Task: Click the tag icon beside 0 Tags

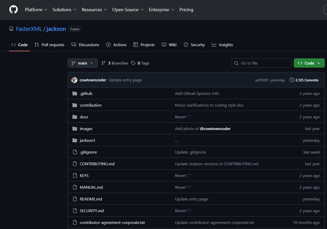Action: pyautogui.click(x=133, y=63)
